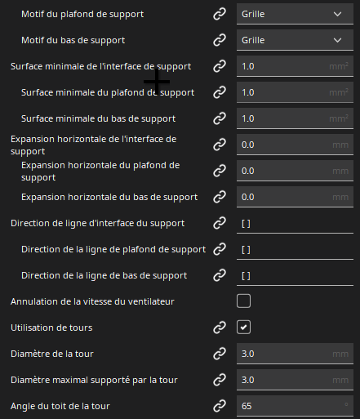Edit the Angle du toit de la tour value
The width and height of the screenshot is (360, 419).
coord(295,406)
